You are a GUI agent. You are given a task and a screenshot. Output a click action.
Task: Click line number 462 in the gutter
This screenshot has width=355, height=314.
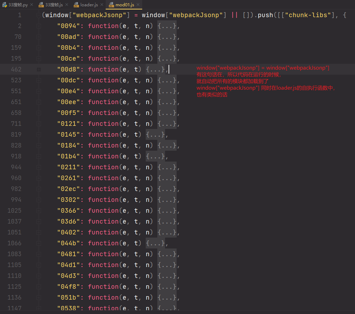pyautogui.click(x=16, y=69)
